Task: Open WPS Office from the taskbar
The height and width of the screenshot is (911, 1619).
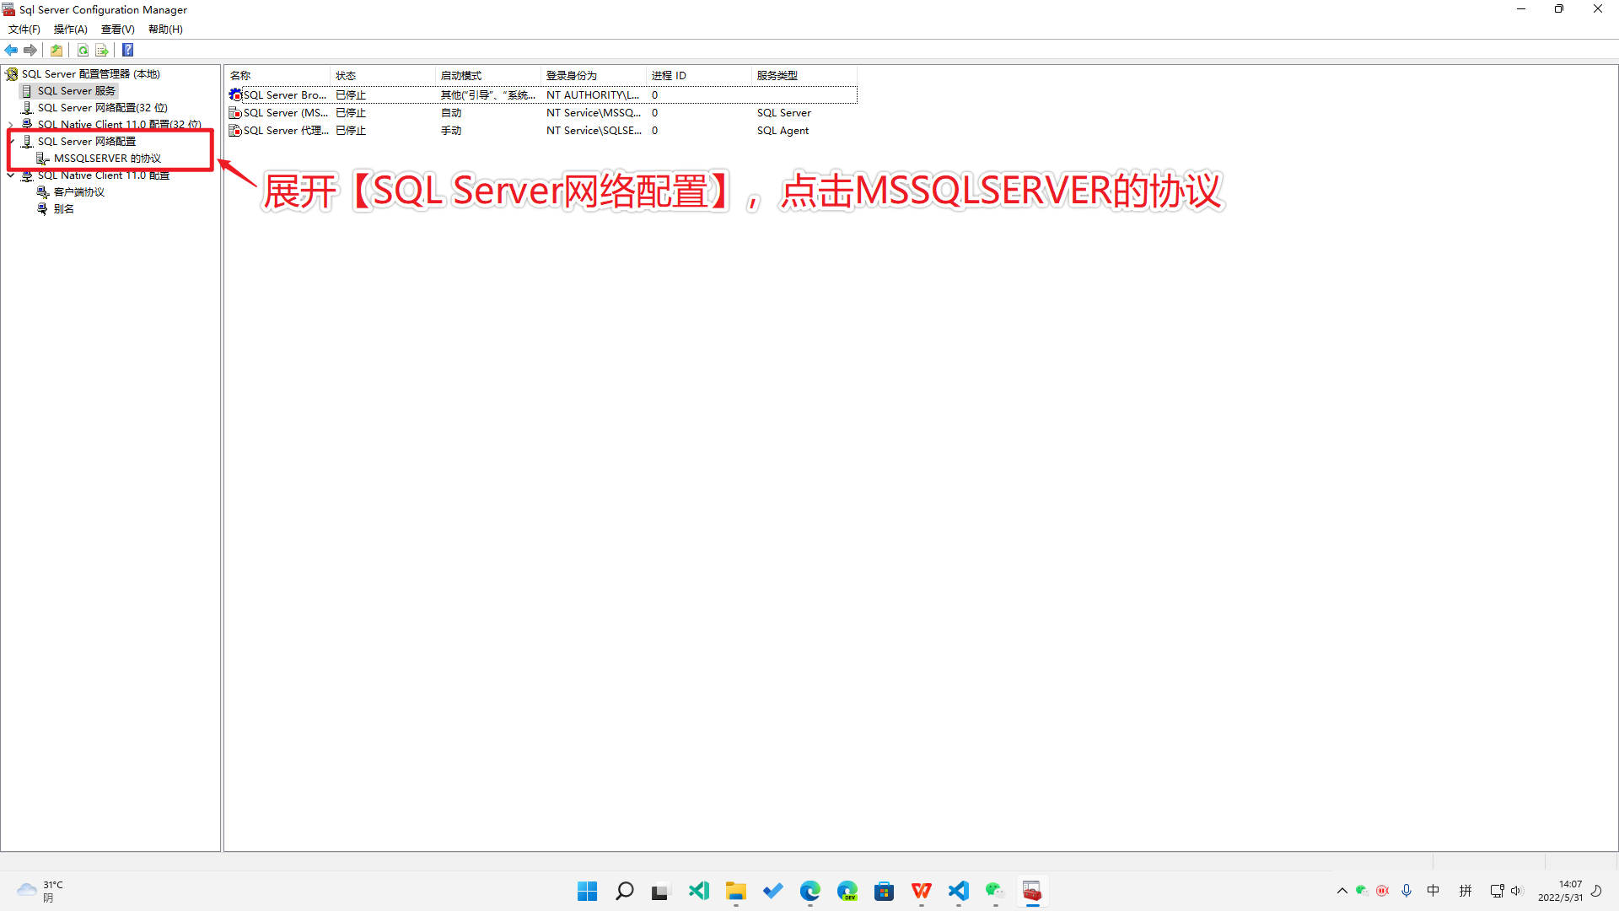Action: pos(922,891)
